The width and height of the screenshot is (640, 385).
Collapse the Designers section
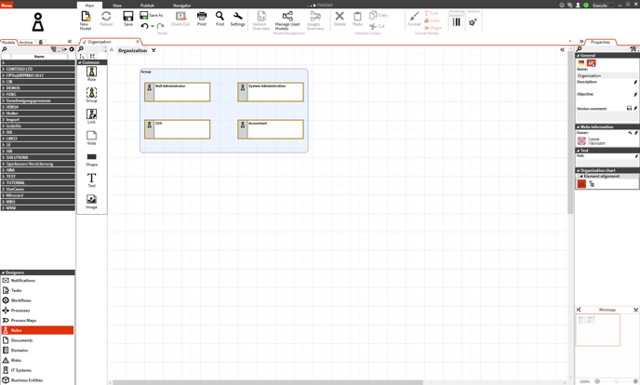point(3,272)
